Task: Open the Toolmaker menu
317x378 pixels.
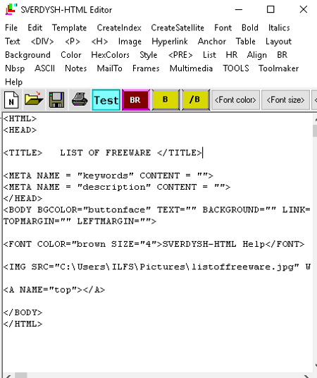Action: coord(279,68)
